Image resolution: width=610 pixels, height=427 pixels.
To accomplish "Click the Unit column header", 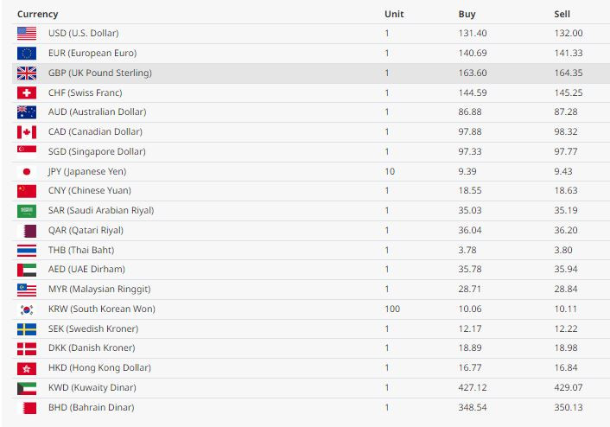I will click(394, 14).
